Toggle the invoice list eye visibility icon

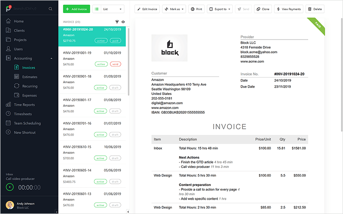[123, 22]
